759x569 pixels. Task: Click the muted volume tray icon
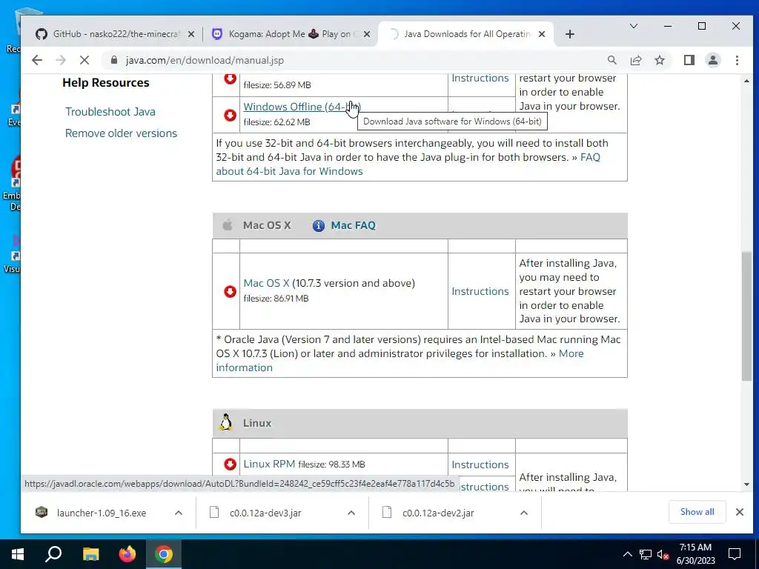[662, 554]
